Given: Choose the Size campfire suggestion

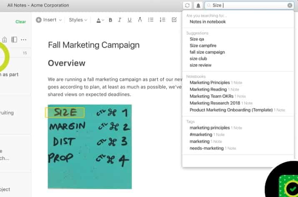Looking at the screenshot, I should 203,45.
